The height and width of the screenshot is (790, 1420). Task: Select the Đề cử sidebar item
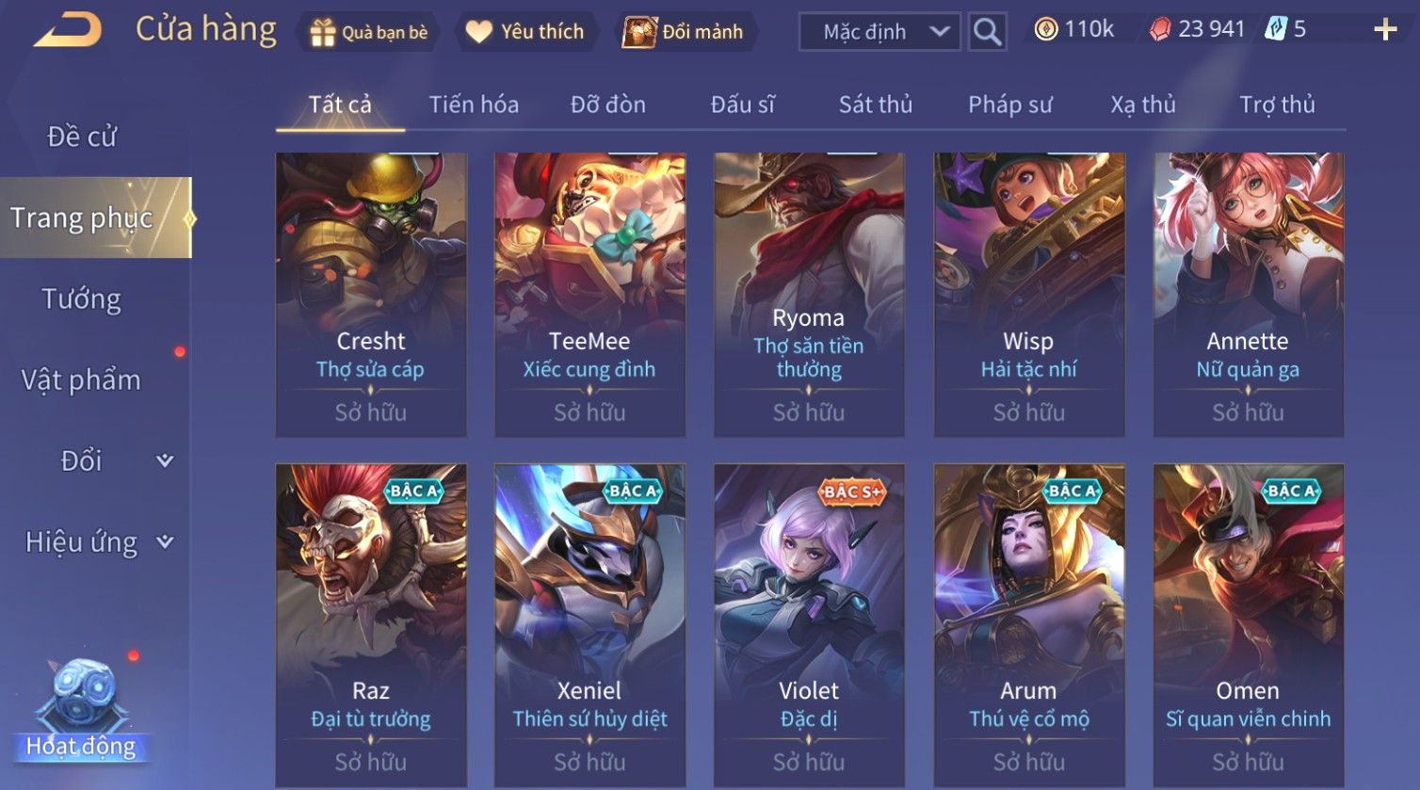tap(82, 137)
